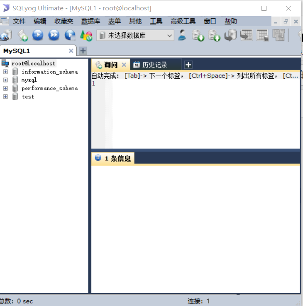Close the MySQL1 connection tab
Viewport: 303px width, 306px height.
pyautogui.click(x=71, y=51)
